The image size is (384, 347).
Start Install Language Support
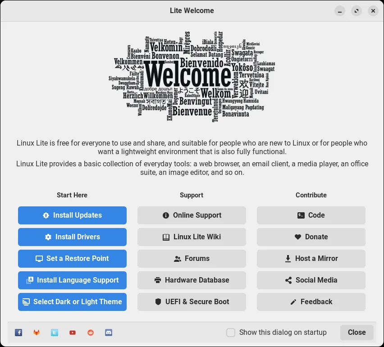[72, 280]
